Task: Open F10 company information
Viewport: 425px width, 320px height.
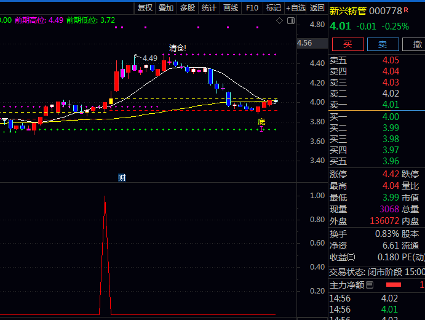Action: 252,8
